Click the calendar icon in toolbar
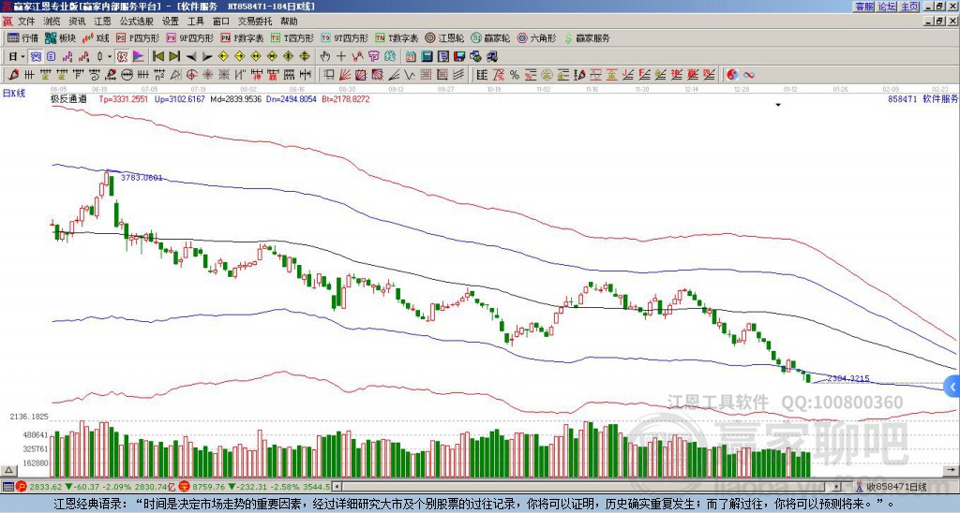Image resolution: width=960 pixels, height=513 pixels. point(411,57)
